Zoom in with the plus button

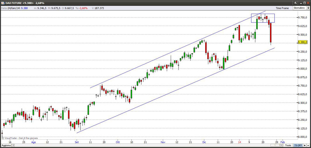(x=305, y=145)
